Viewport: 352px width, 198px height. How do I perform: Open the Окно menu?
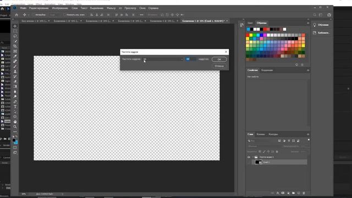point(142,8)
